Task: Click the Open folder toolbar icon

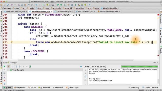Action: coord(1,5)
